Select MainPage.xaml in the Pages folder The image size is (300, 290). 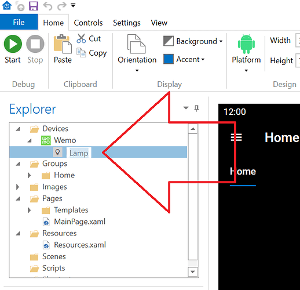pos(79,222)
